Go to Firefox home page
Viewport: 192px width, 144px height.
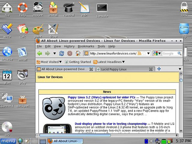click(78, 53)
